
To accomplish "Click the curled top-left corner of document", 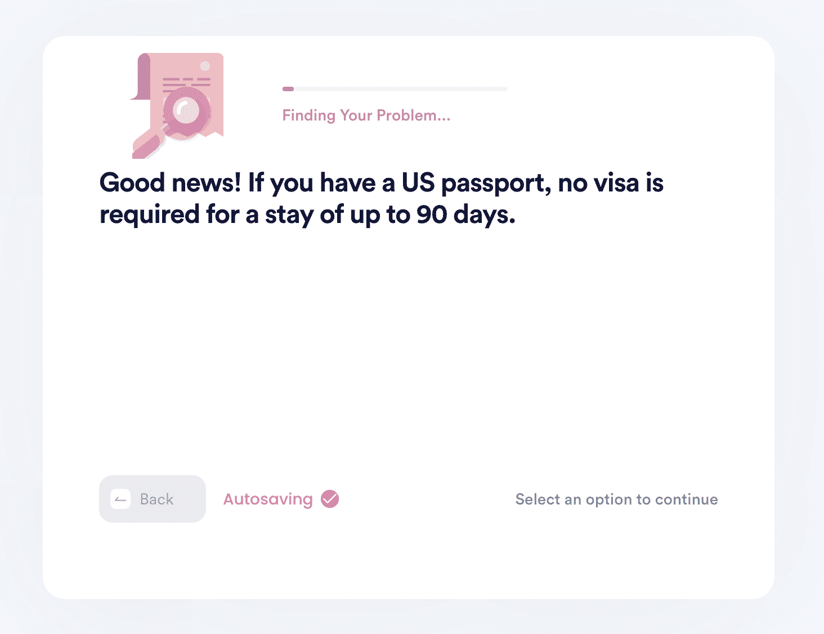I will (x=141, y=77).
